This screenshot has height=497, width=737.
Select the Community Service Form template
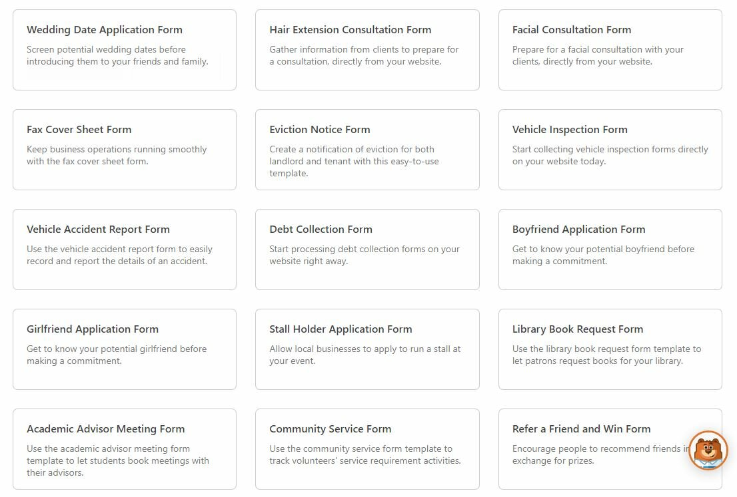point(367,446)
